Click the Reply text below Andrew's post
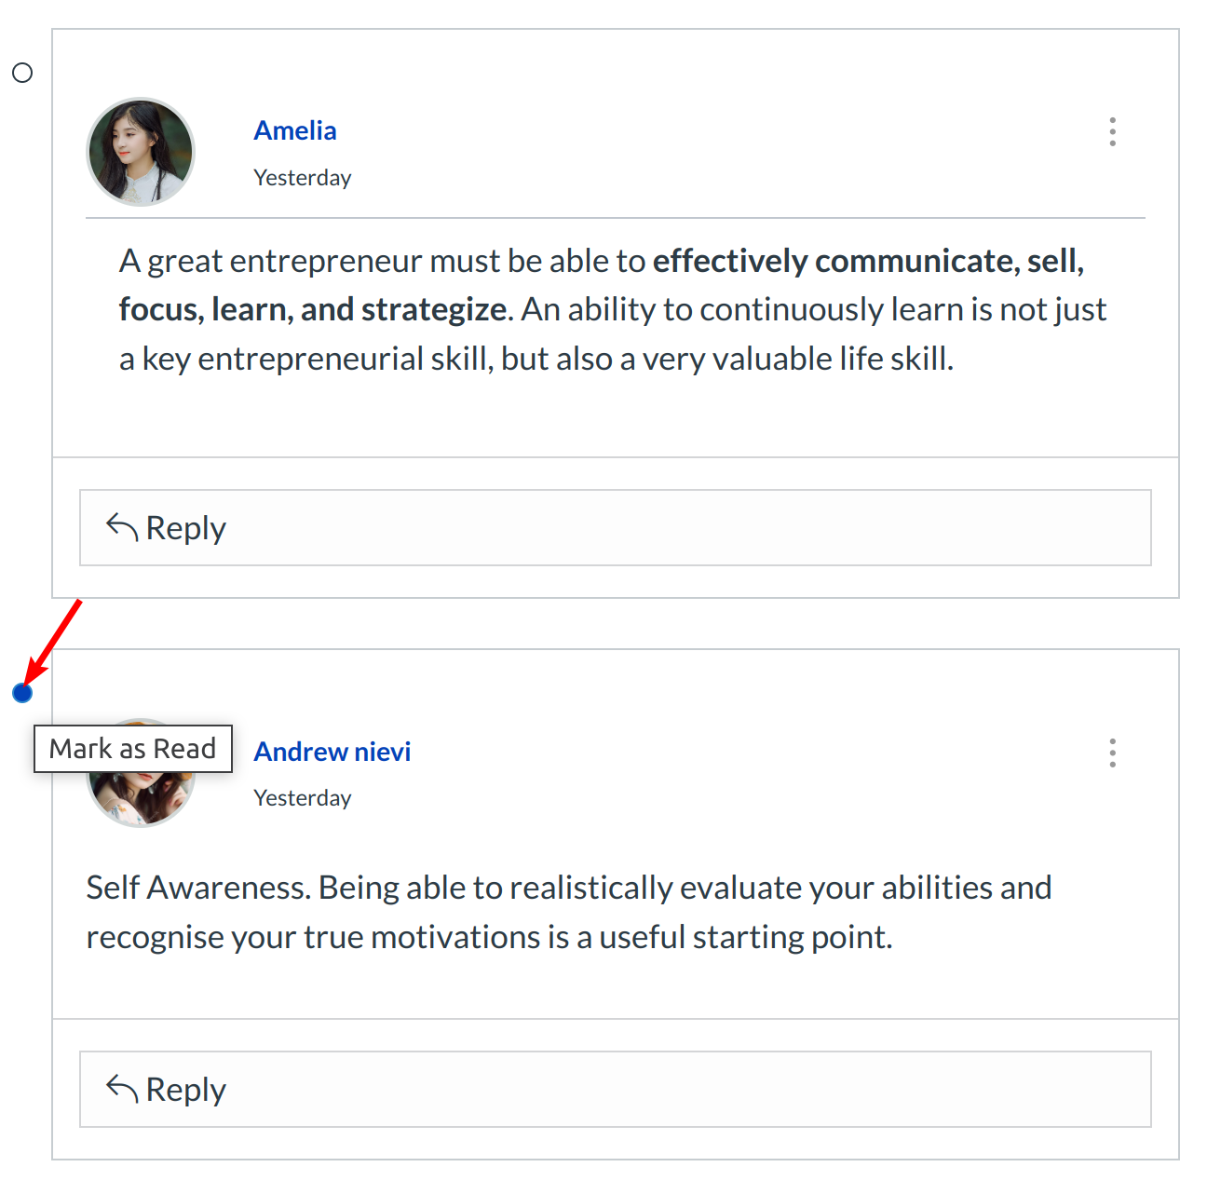 click(186, 1090)
